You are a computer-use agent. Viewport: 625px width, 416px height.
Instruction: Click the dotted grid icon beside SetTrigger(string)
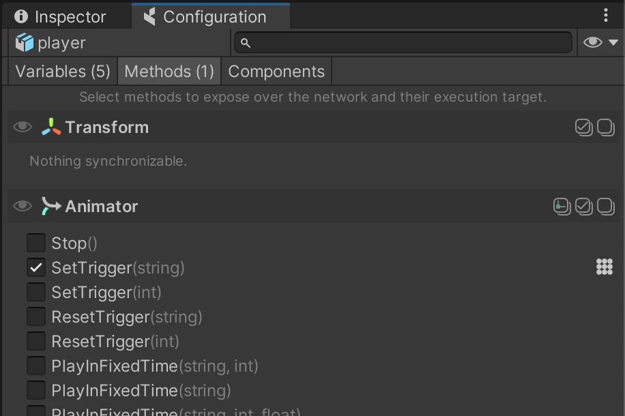[605, 267]
